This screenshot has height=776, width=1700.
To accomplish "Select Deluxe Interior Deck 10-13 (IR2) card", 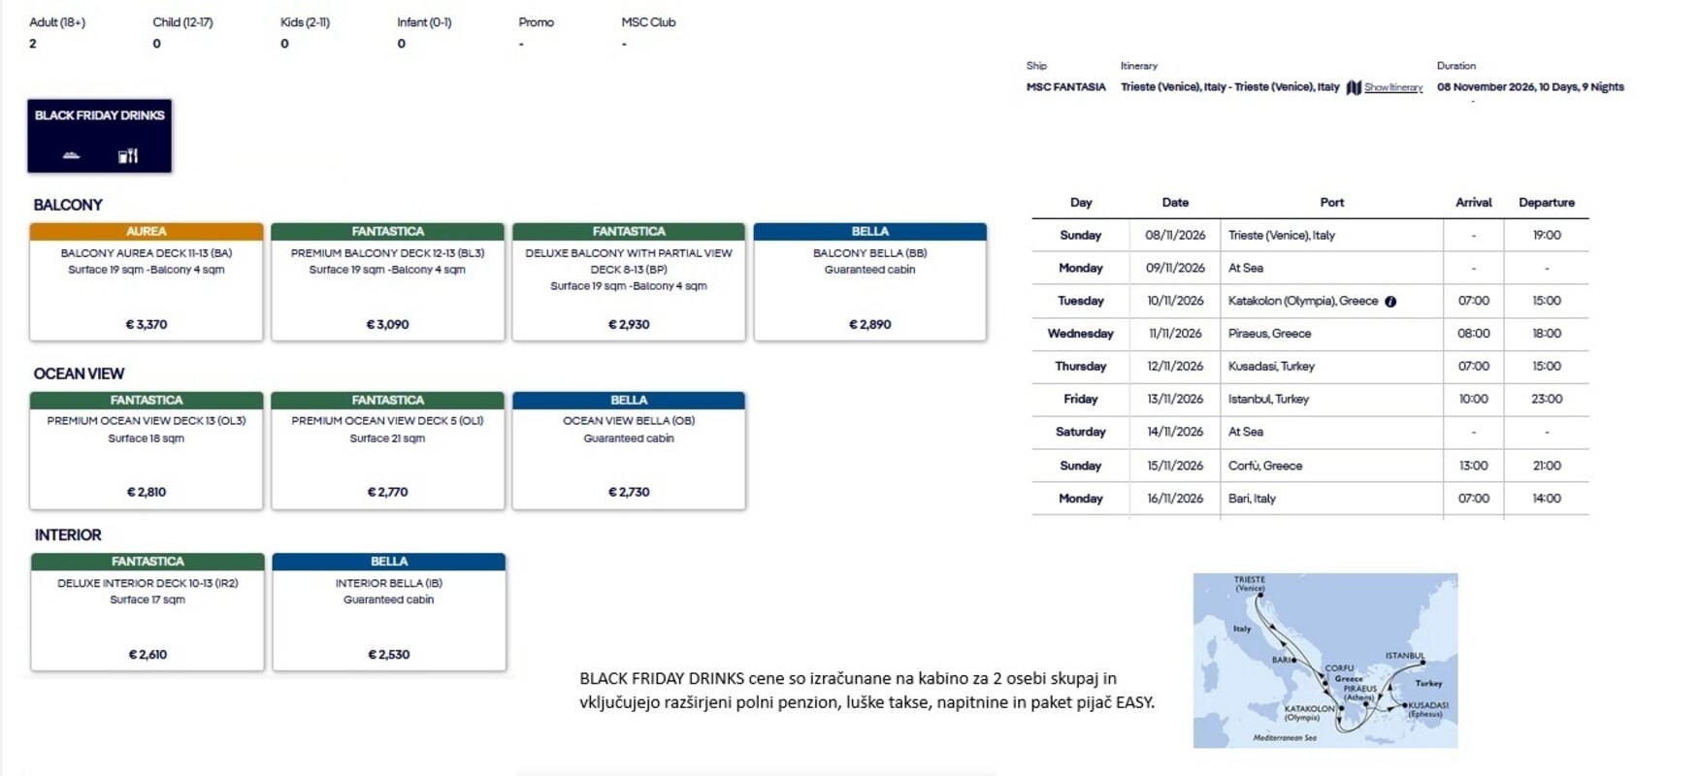I will pos(147,612).
